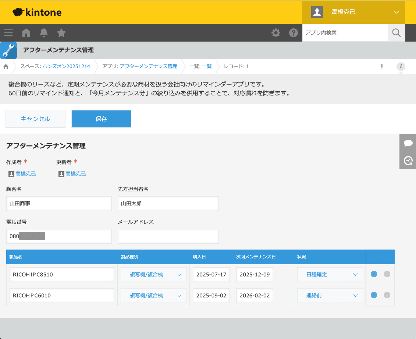416x339 pixels.
Task: Go to portal home icon in dark toolbar
Action: point(26,33)
